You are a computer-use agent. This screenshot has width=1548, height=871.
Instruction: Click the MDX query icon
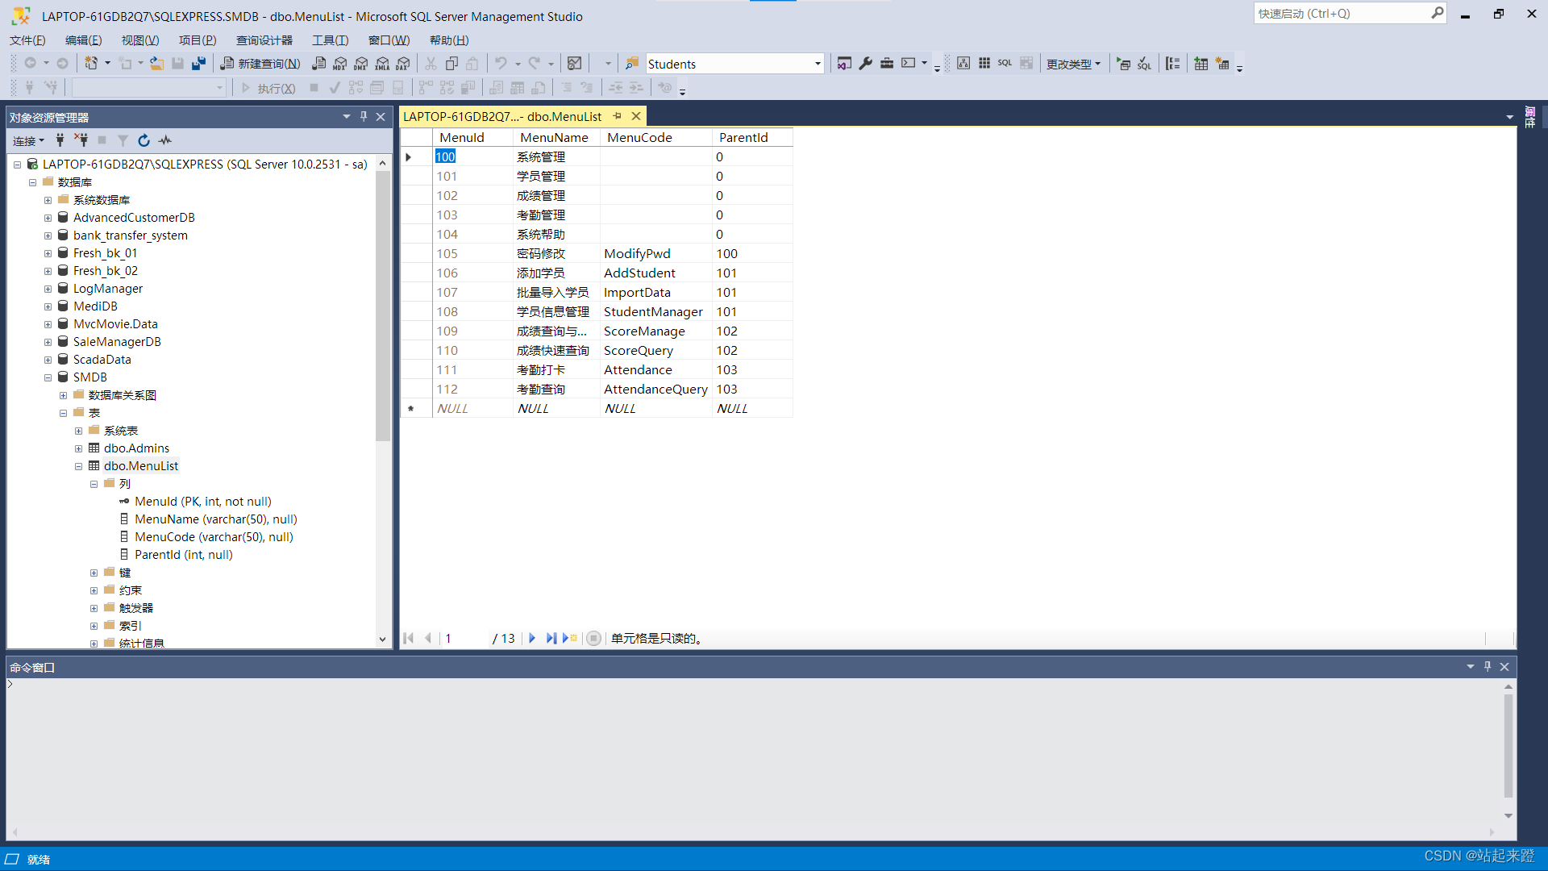(339, 64)
